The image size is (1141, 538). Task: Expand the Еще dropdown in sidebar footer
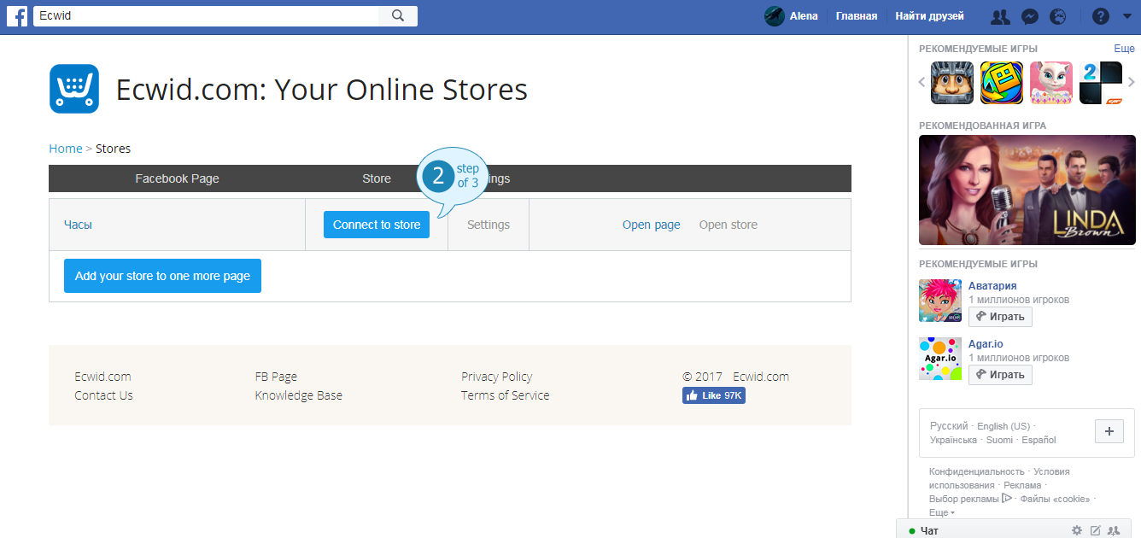(942, 512)
